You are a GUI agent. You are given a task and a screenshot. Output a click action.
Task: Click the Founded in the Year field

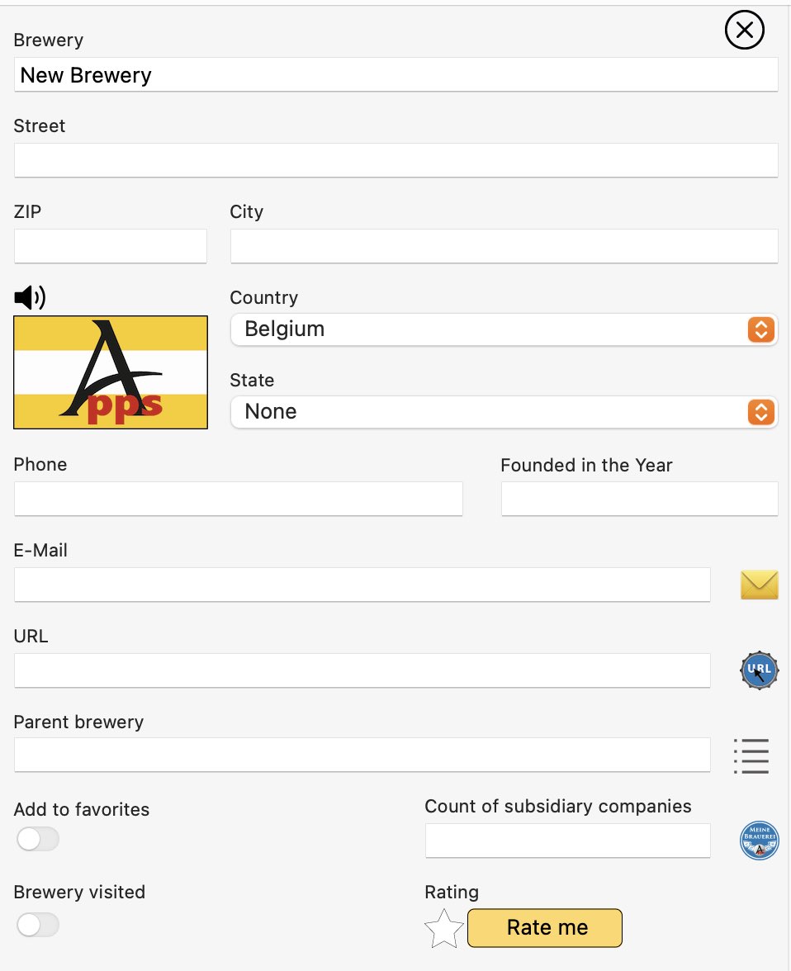(639, 499)
